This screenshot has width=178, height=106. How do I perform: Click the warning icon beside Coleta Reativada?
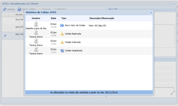pyautogui.click(x=62, y=34)
